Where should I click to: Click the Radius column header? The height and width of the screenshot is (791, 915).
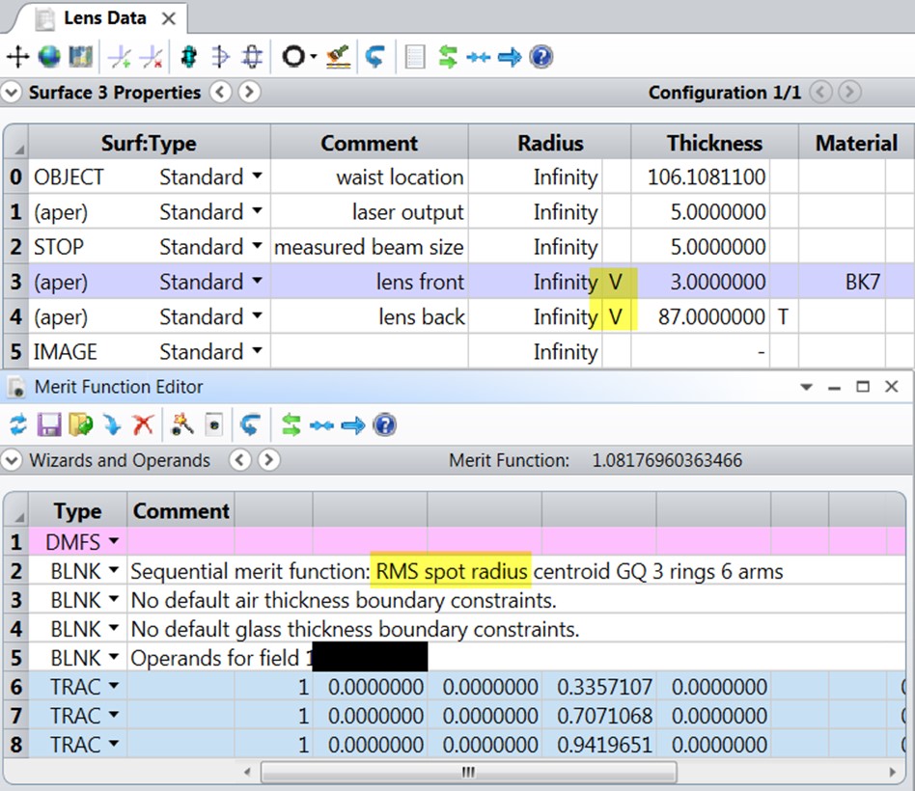point(550,143)
